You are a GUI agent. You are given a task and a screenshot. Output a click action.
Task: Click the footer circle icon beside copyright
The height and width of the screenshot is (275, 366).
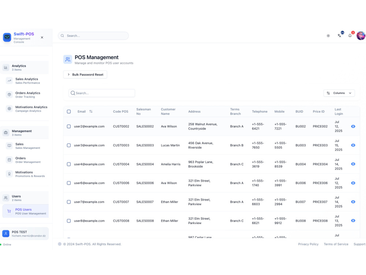60,244
